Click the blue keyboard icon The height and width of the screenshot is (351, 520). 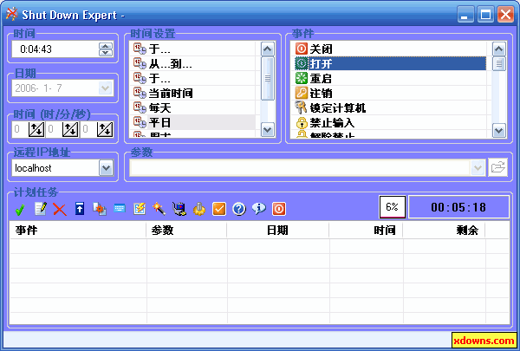120,208
